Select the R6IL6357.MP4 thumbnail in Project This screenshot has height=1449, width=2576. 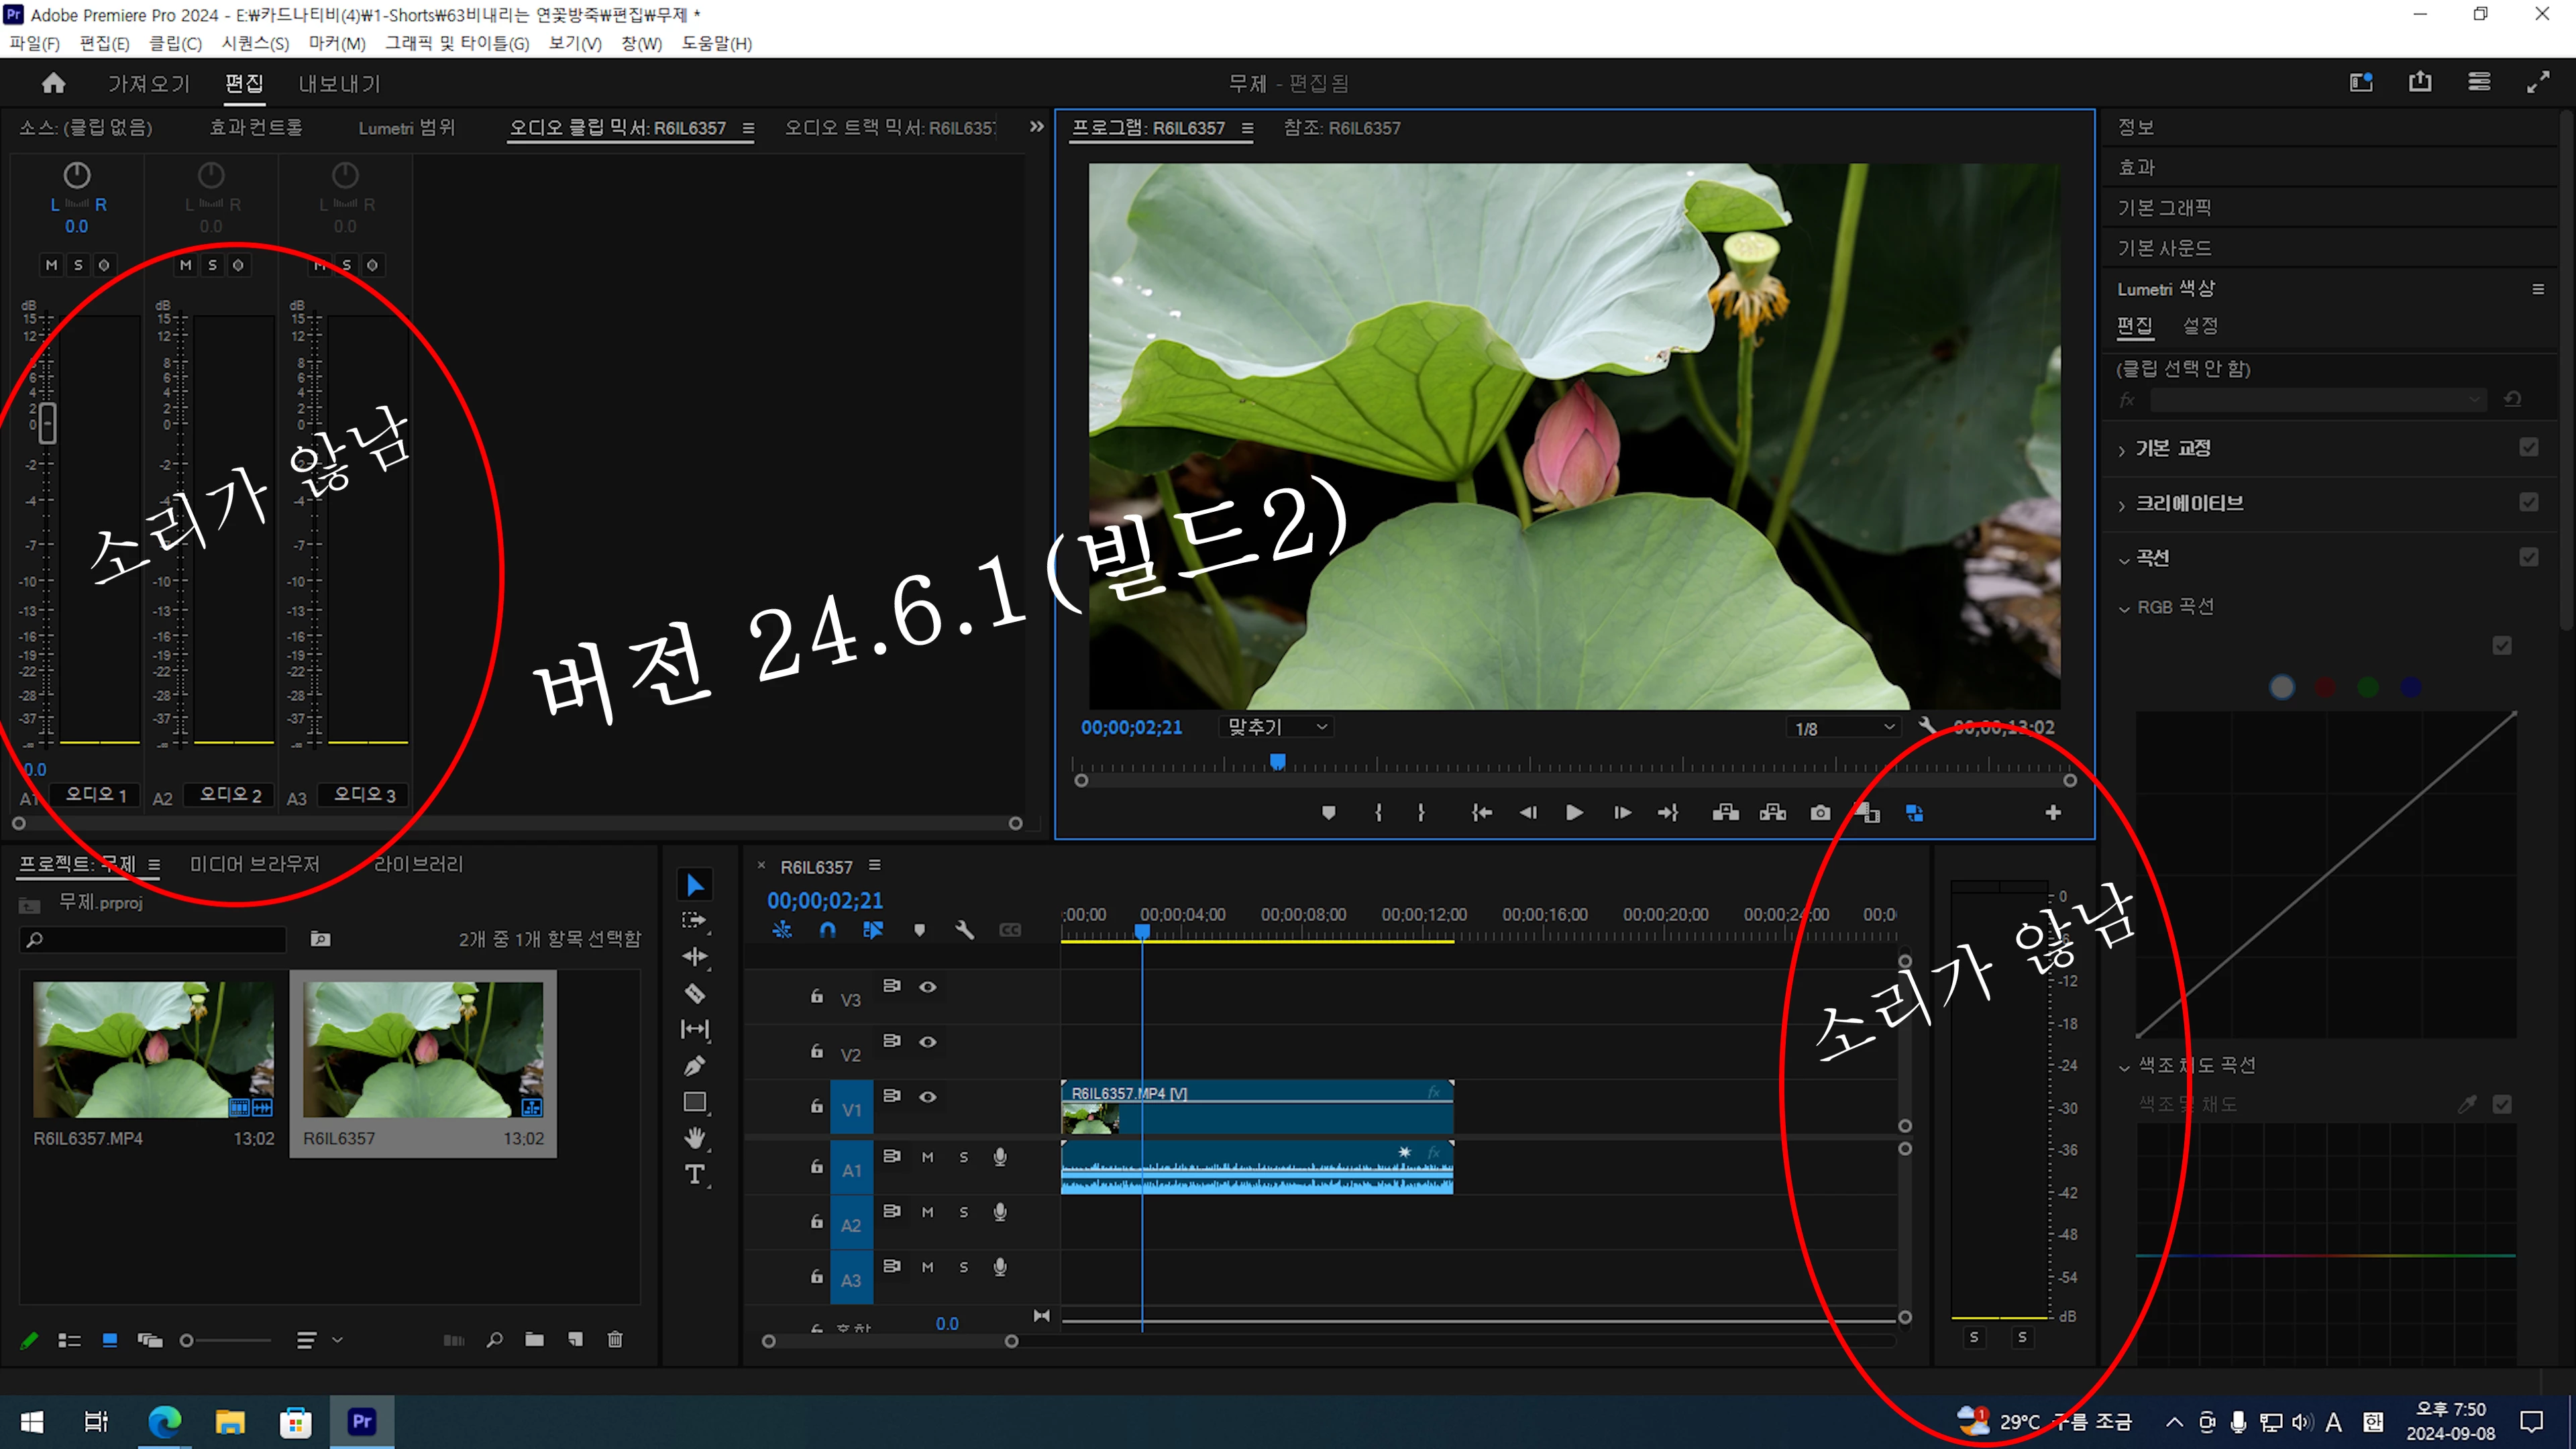click(153, 1049)
